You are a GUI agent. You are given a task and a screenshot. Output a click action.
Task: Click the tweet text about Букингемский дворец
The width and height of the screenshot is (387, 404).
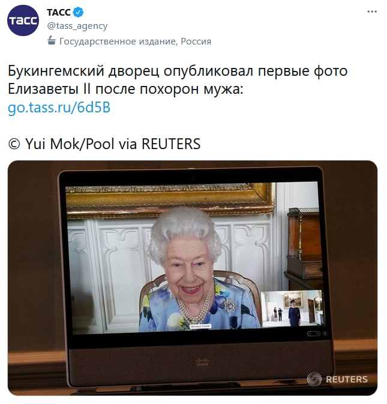click(x=178, y=80)
